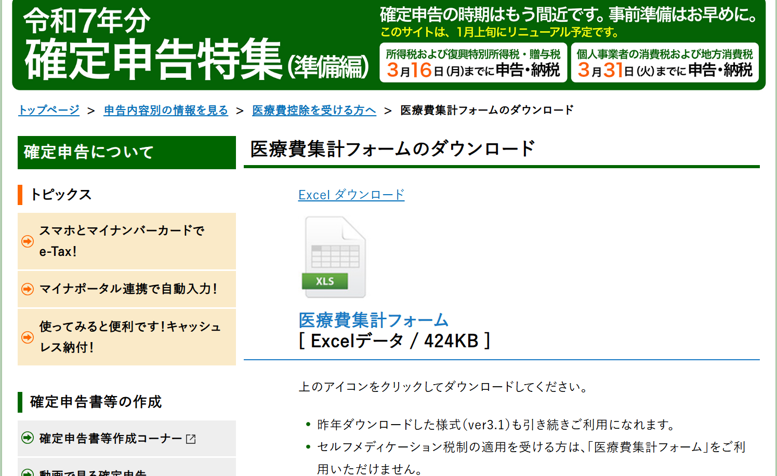
Task: Click green arrow icon beside 確定申告書等作成コーナー
Action: coord(28,438)
